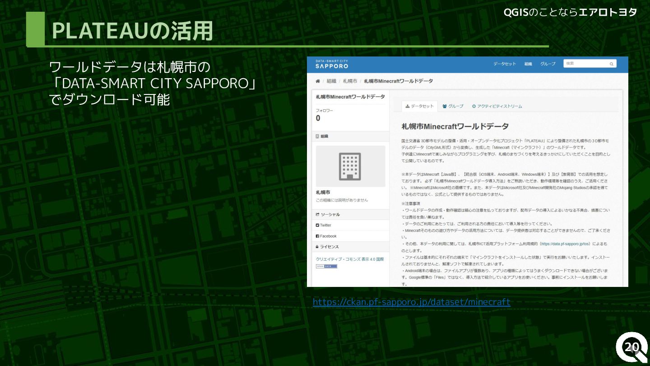The width and height of the screenshot is (650, 366).
Task: Open the グループ menu in the header
Action: point(548,64)
